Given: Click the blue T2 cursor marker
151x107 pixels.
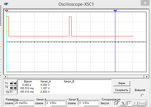Looking at the screenshot, I should (x=115, y=11).
